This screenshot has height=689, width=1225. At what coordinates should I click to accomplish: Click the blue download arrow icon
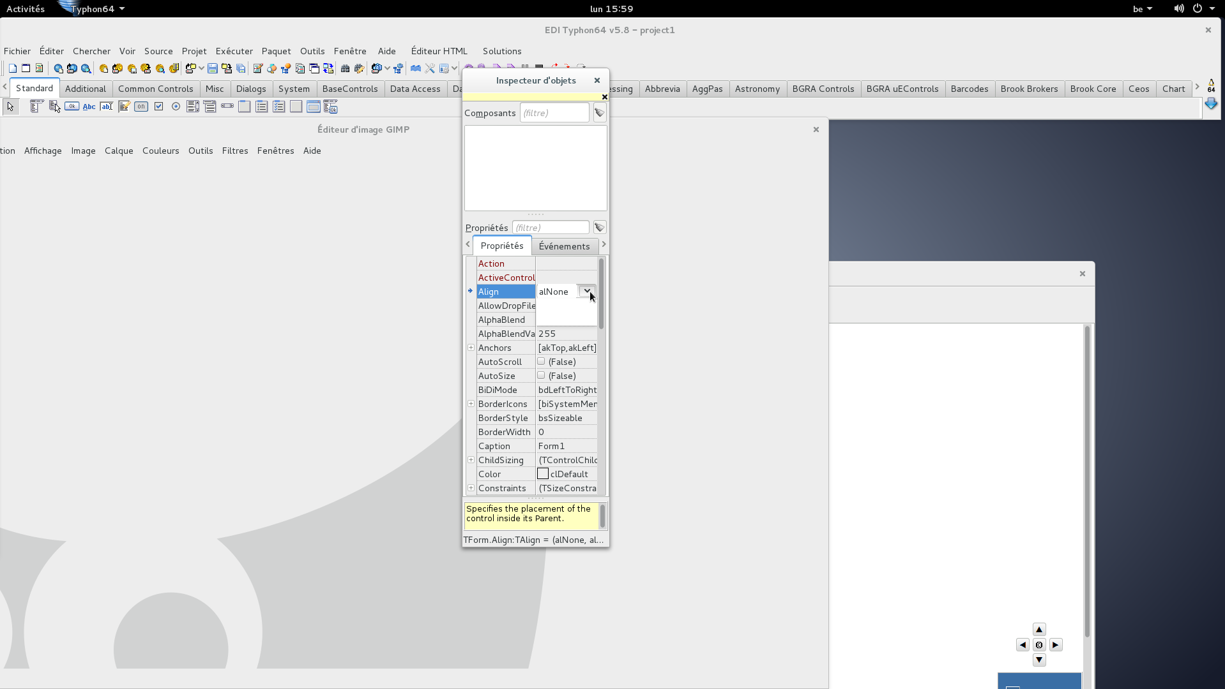click(1211, 104)
